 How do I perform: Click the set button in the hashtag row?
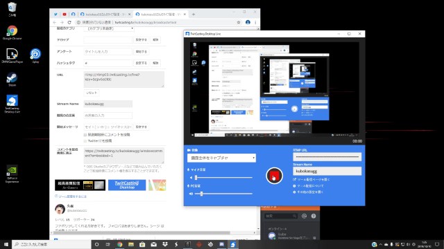point(141,63)
